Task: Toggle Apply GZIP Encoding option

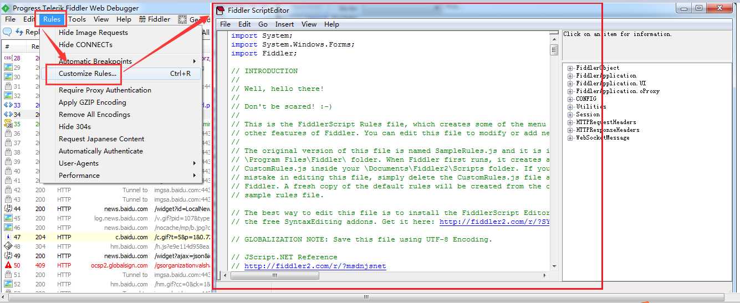Action: click(93, 102)
